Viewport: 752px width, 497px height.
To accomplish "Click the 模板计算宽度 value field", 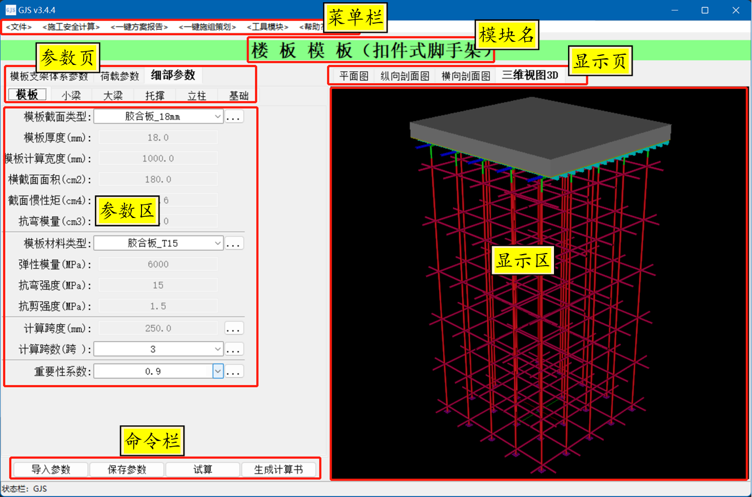I will tap(158, 159).
